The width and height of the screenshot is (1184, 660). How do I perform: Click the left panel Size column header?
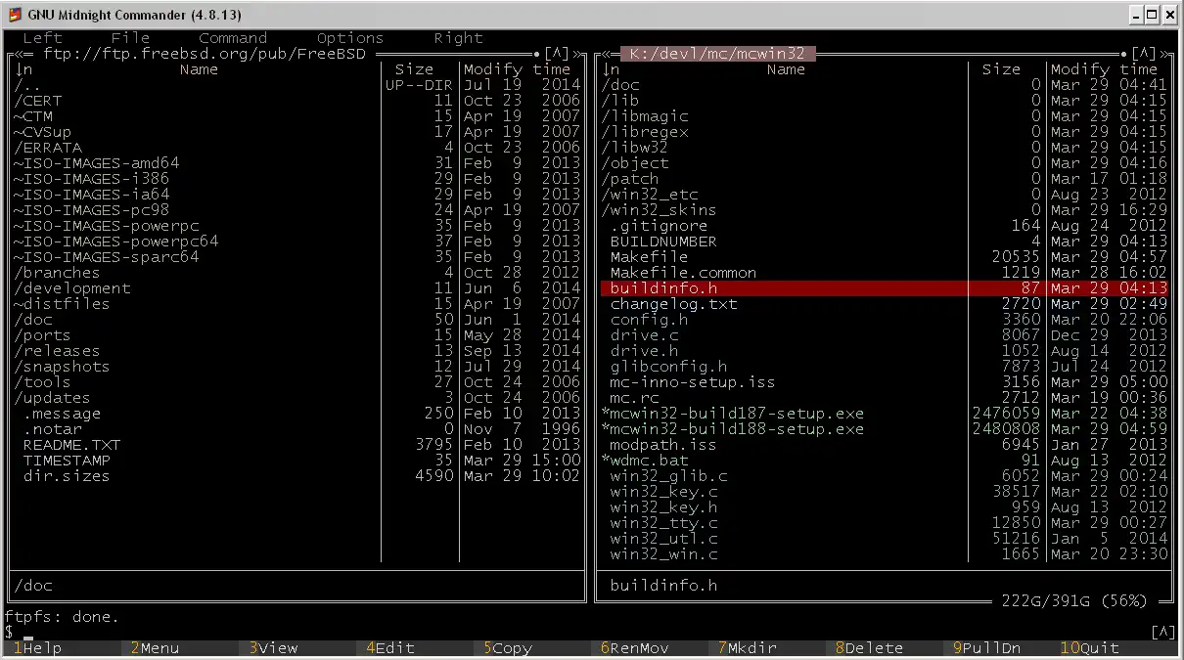414,69
